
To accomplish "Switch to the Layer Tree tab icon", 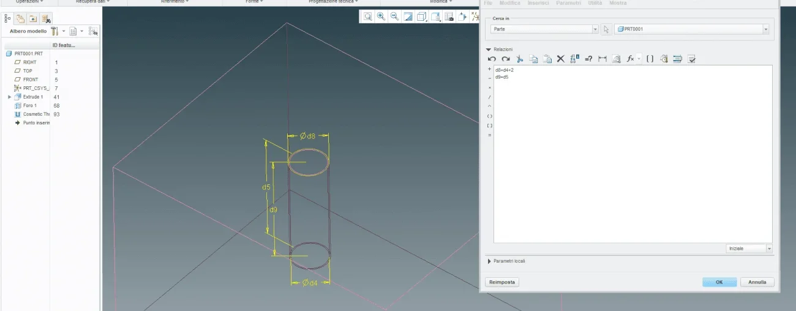I will point(20,18).
